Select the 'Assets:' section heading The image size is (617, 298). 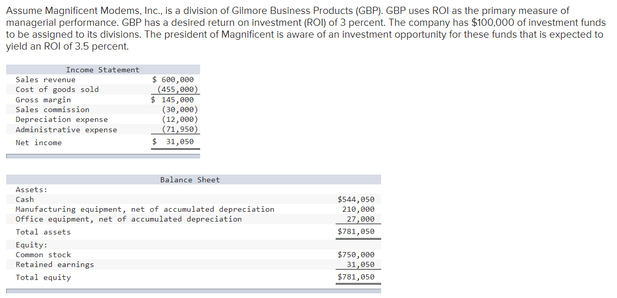point(32,190)
